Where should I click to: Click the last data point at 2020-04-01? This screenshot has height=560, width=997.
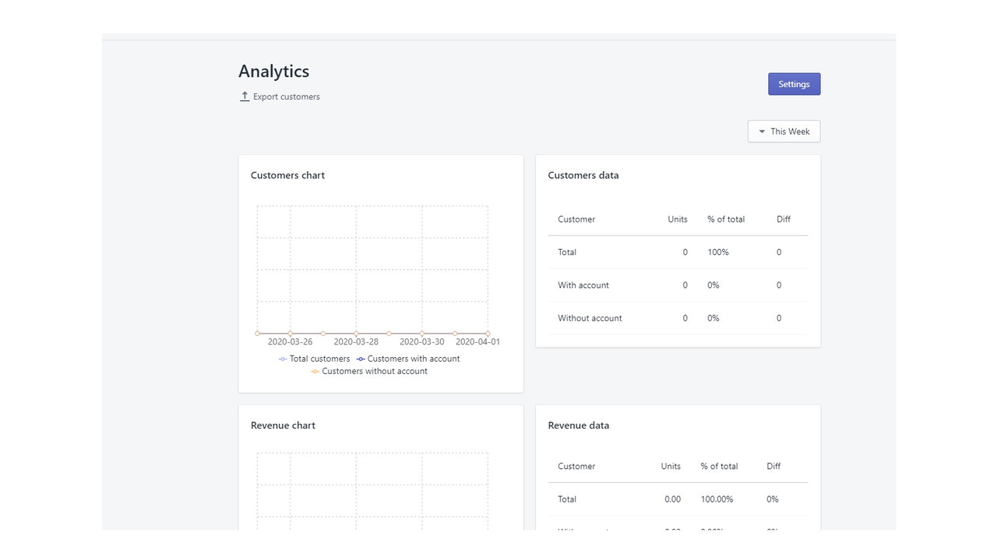click(488, 331)
